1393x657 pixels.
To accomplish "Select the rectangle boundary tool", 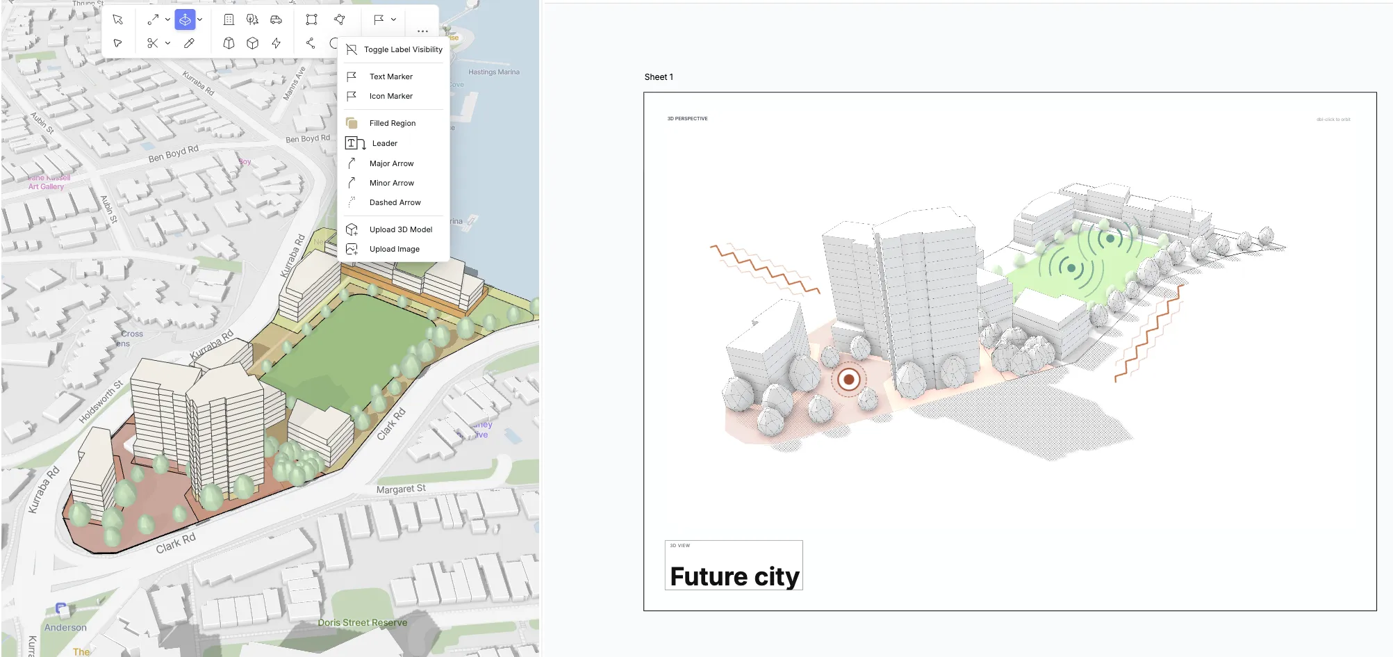I will pos(311,19).
